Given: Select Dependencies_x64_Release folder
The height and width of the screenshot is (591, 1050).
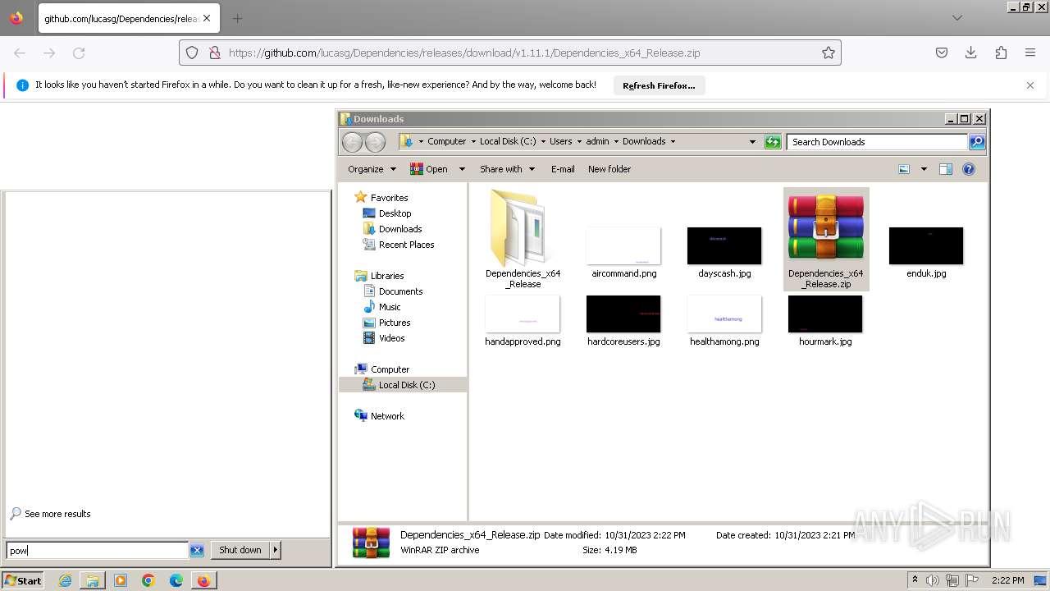Looking at the screenshot, I should (523, 239).
